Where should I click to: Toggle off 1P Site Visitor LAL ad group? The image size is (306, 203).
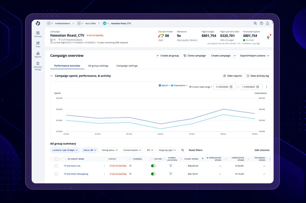coord(154,166)
